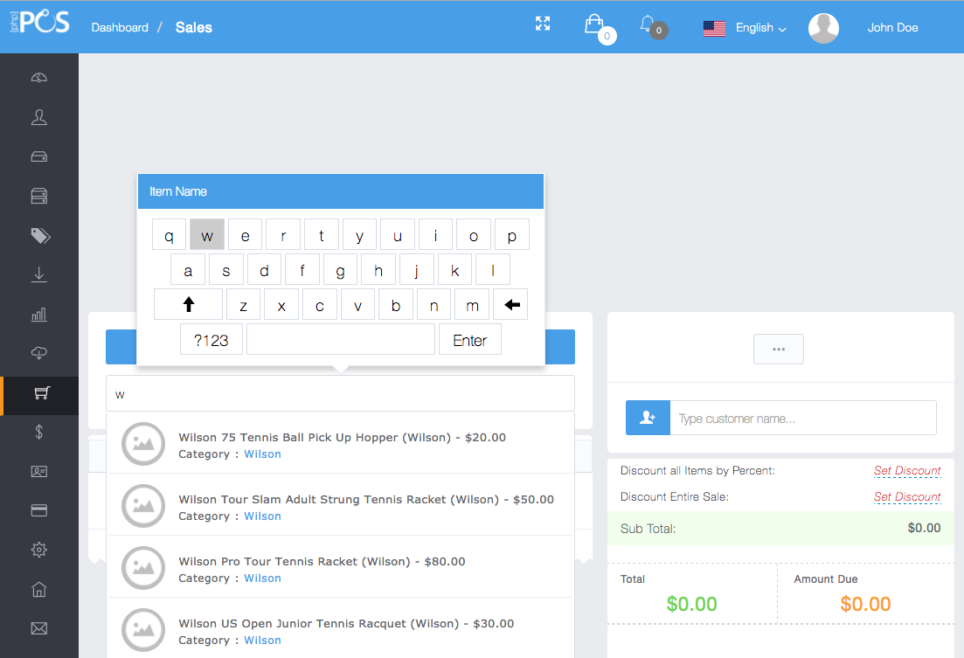Open the notifications bell icon
This screenshot has height=658, width=964.
[x=647, y=24]
